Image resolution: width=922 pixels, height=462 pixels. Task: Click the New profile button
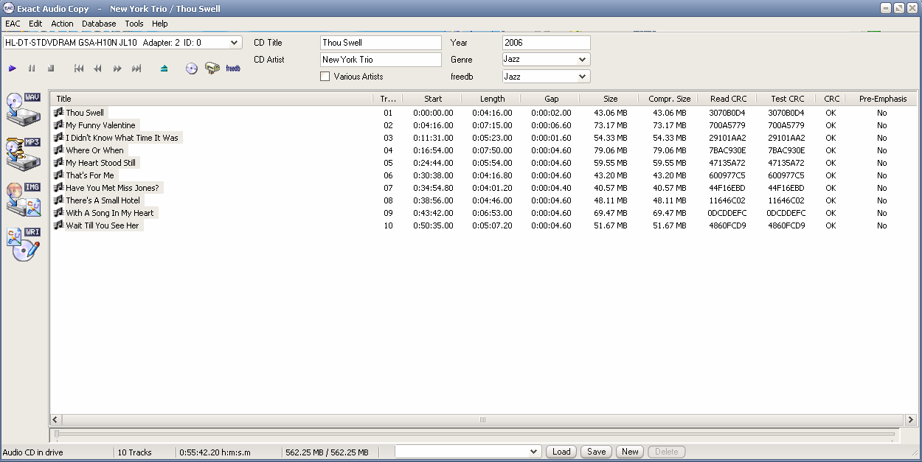pyautogui.click(x=630, y=452)
